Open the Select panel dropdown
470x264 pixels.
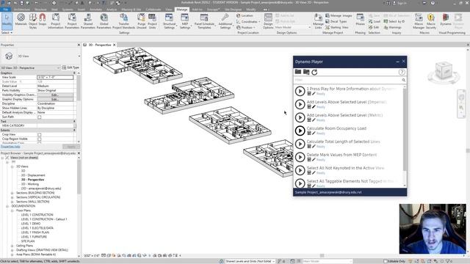pyautogui.click(x=7, y=32)
